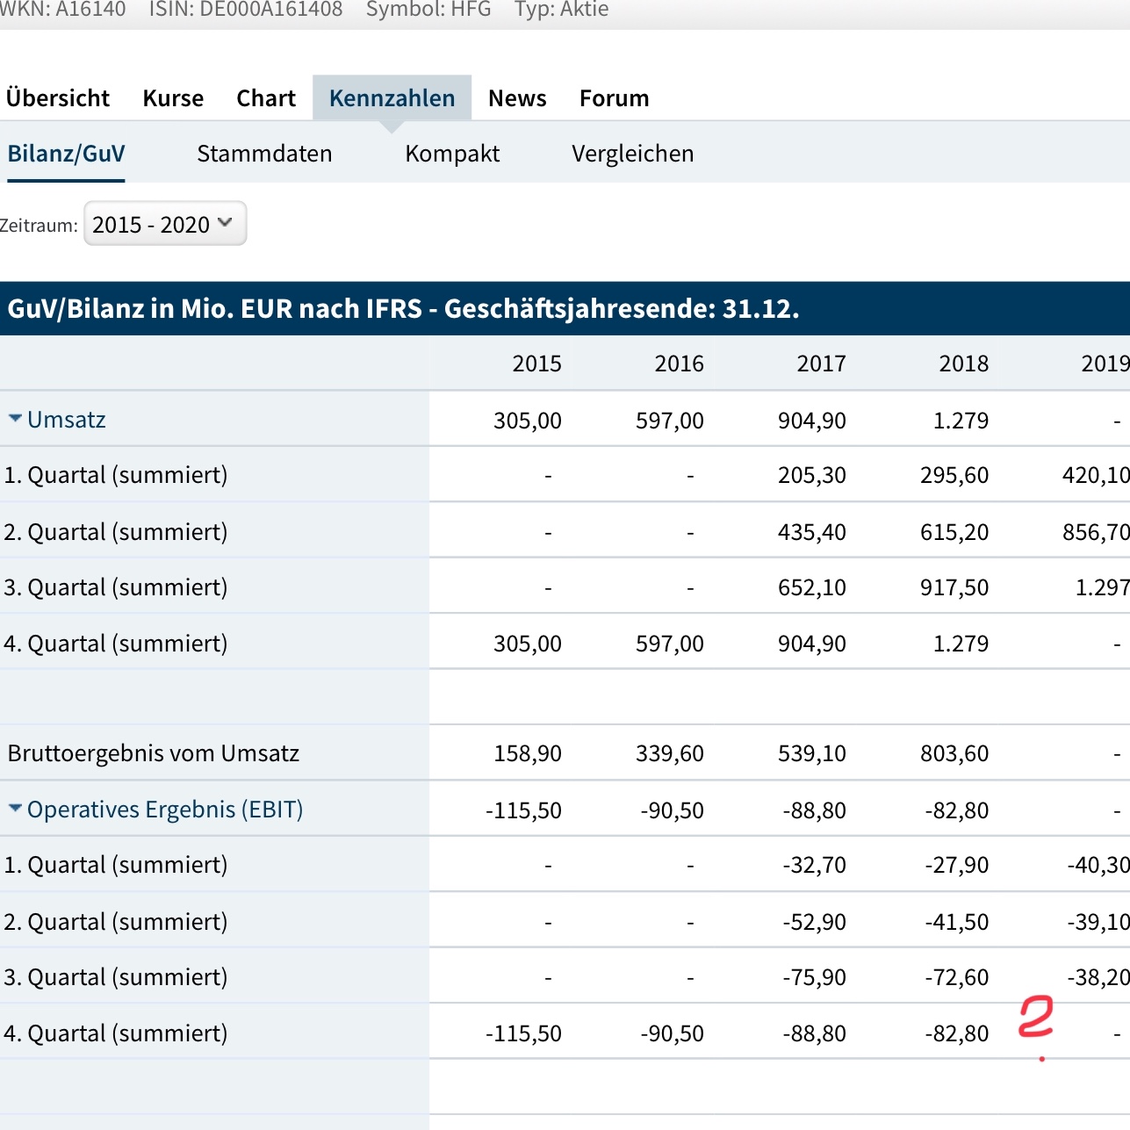1130x1130 pixels.
Task: Click the 2017 column header
Action: click(x=821, y=363)
